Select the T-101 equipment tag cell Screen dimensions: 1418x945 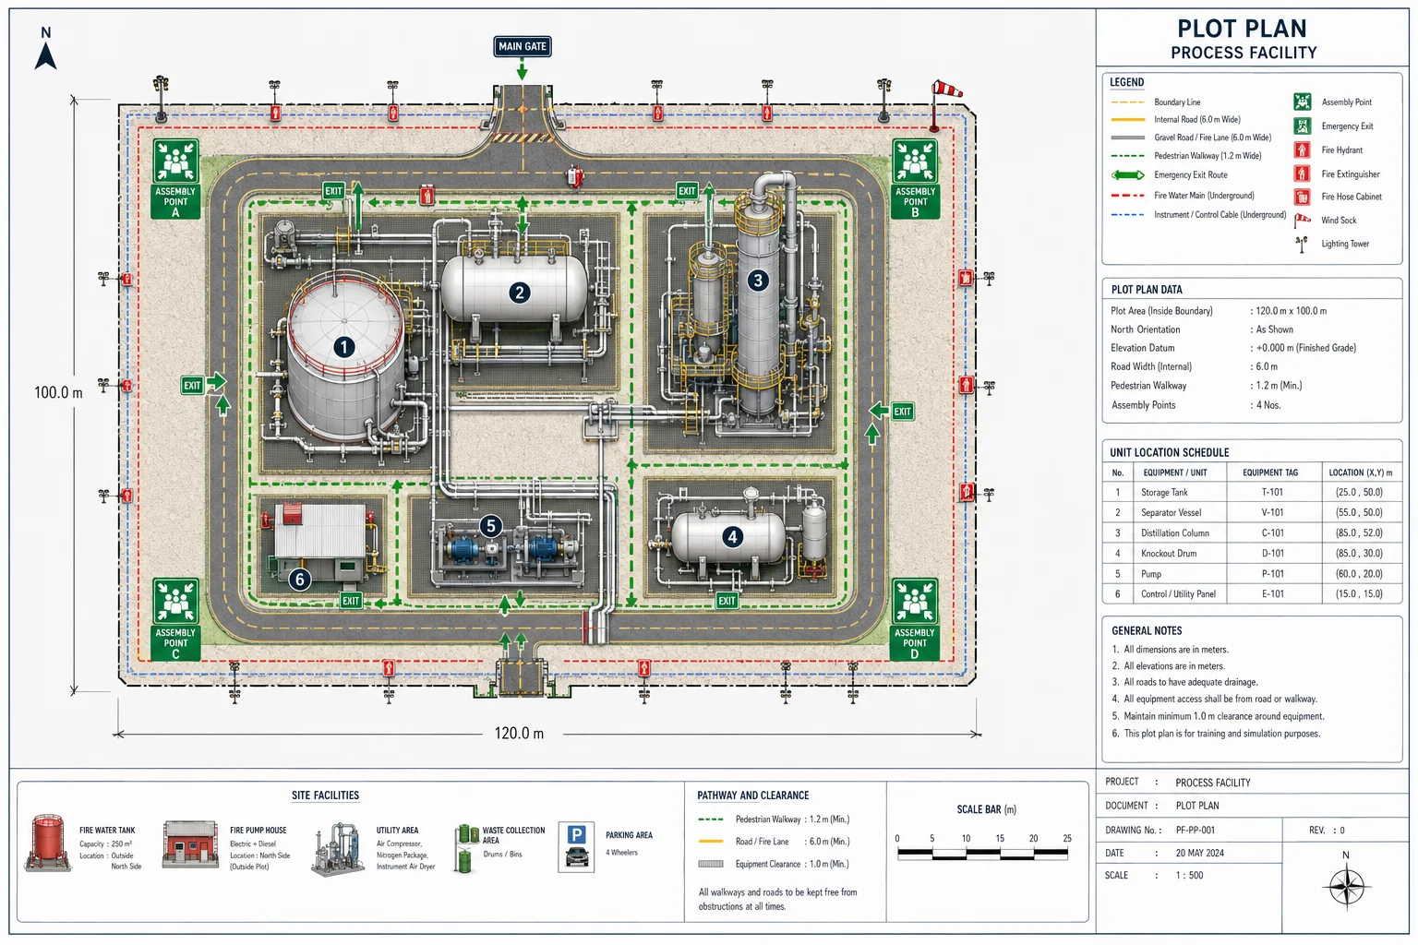(x=1272, y=492)
